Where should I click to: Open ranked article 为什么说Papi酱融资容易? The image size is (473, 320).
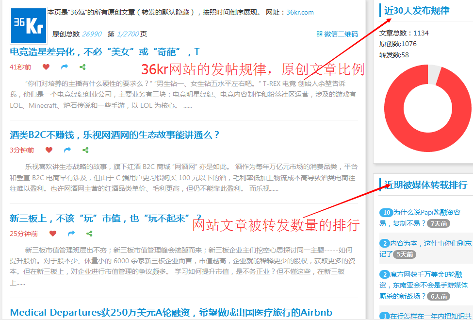(420, 218)
